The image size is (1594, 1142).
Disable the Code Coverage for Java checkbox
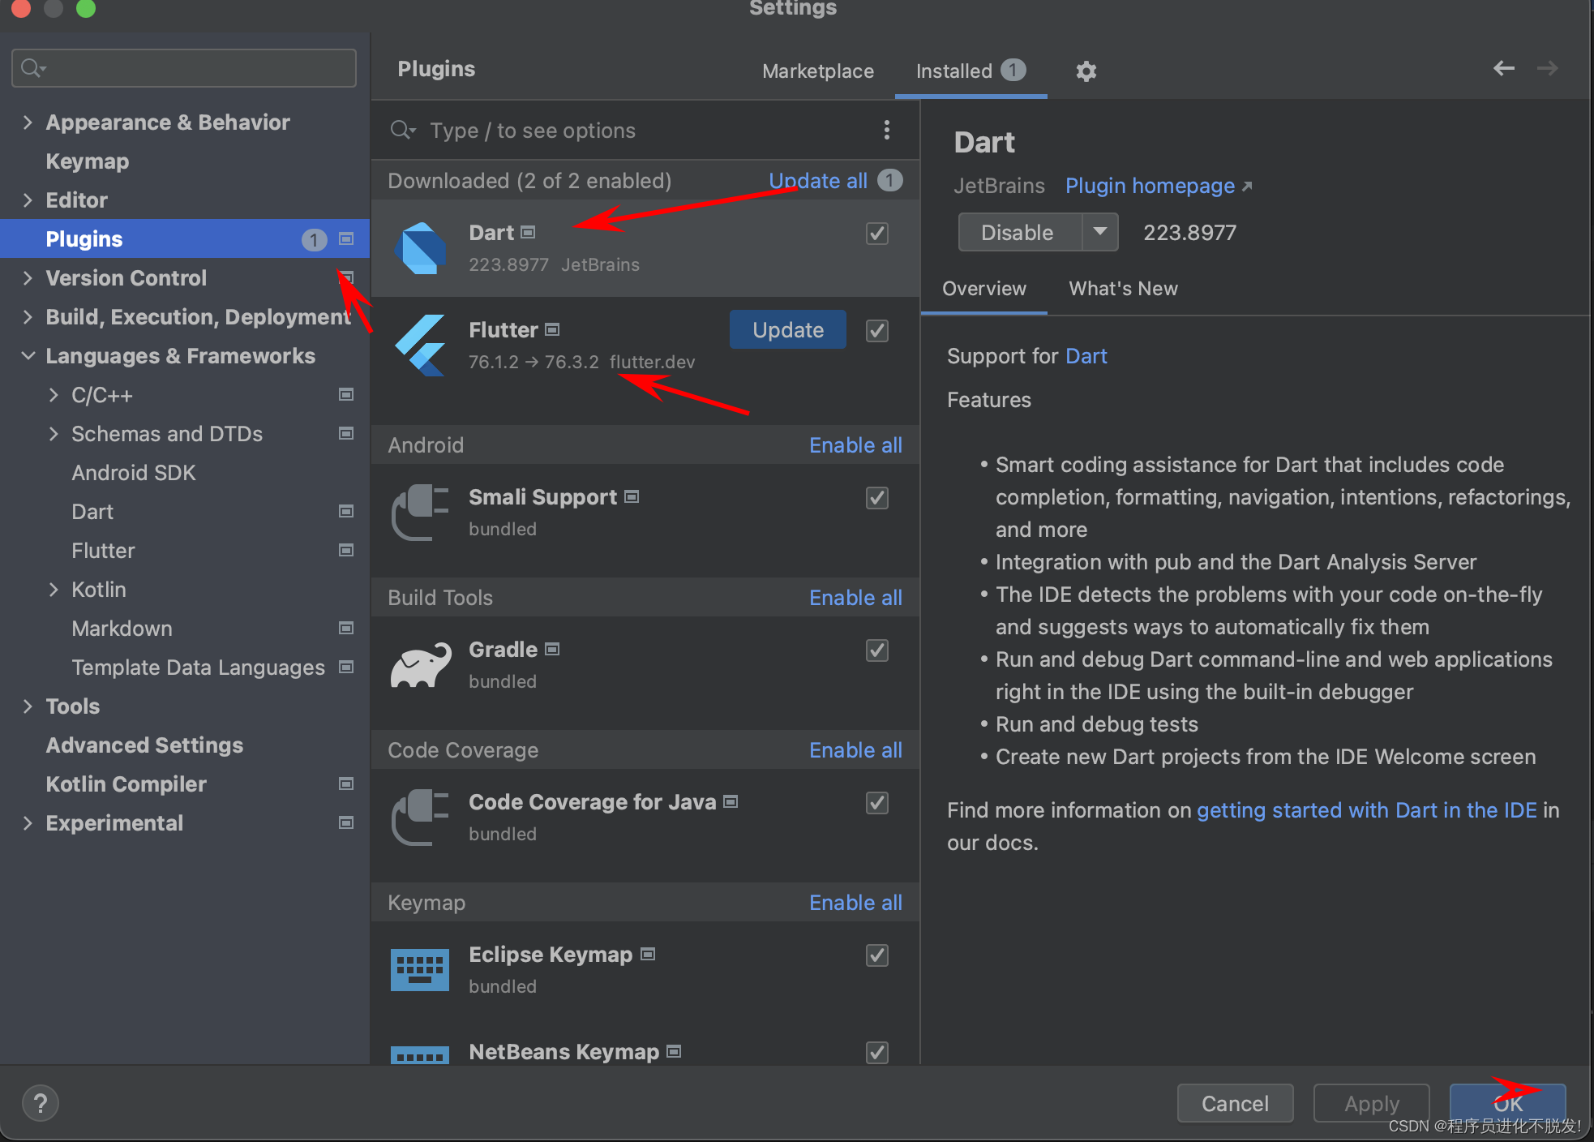[x=876, y=802]
